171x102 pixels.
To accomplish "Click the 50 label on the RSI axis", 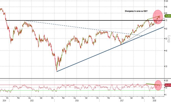I will [166, 88].
